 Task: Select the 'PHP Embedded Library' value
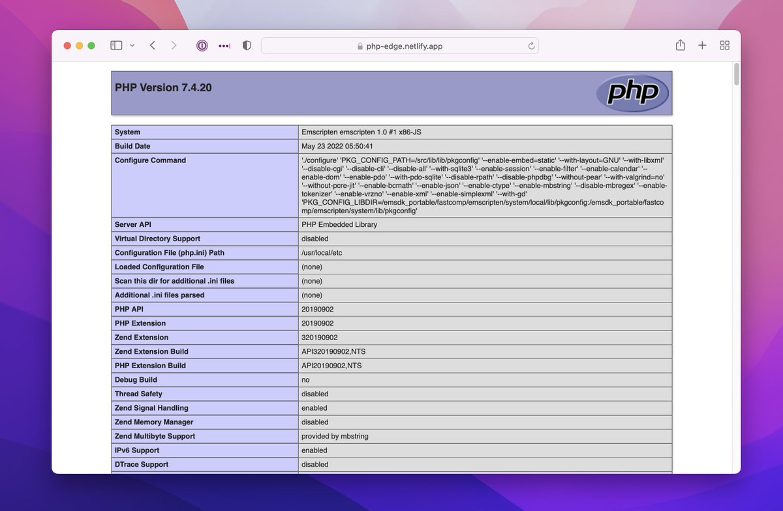tap(339, 224)
